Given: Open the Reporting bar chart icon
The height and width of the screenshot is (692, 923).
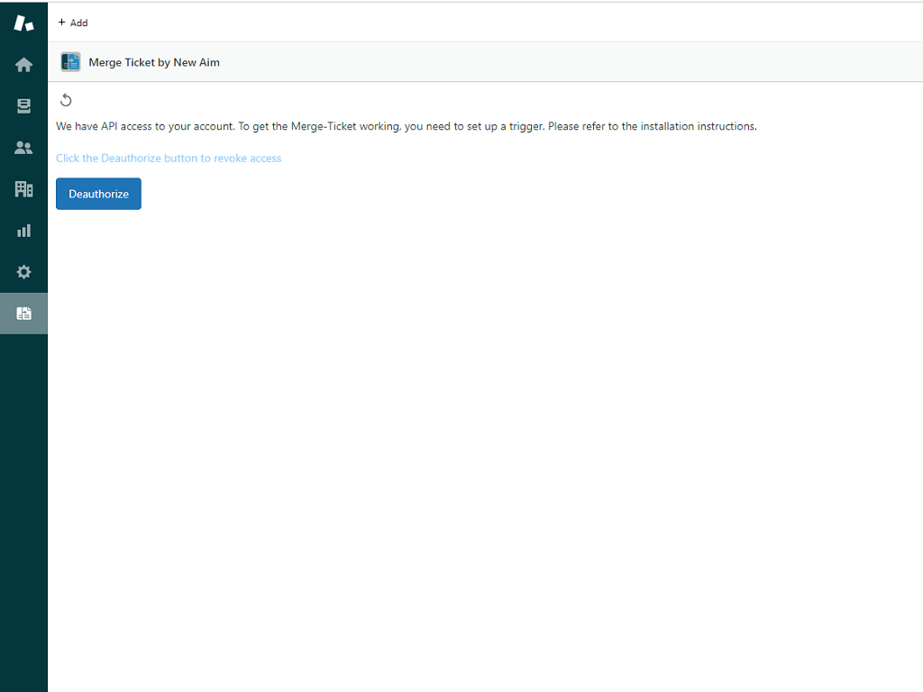Looking at the screenshot, I should (x=23, y=231).
